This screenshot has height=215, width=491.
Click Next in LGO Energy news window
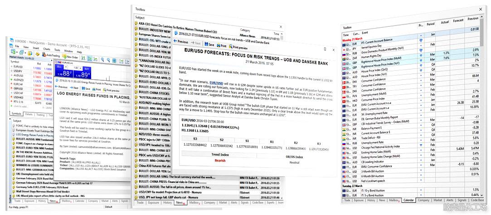(74, 88)
